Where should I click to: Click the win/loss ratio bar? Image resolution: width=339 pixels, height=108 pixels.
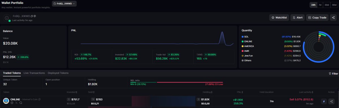click(x=176, y=82)
